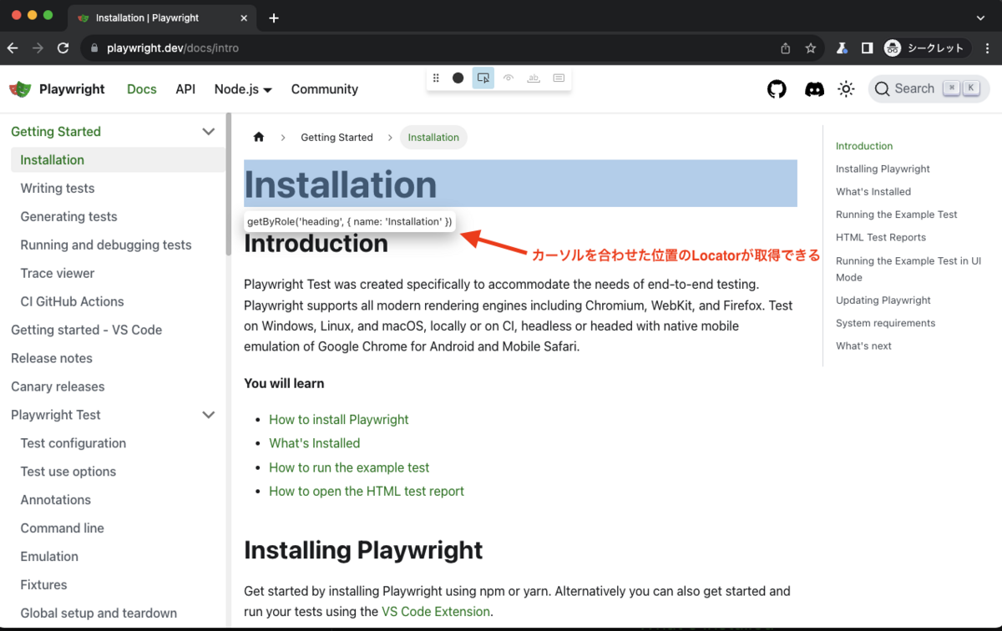Click the browser Forward arrow

[38, 48]
